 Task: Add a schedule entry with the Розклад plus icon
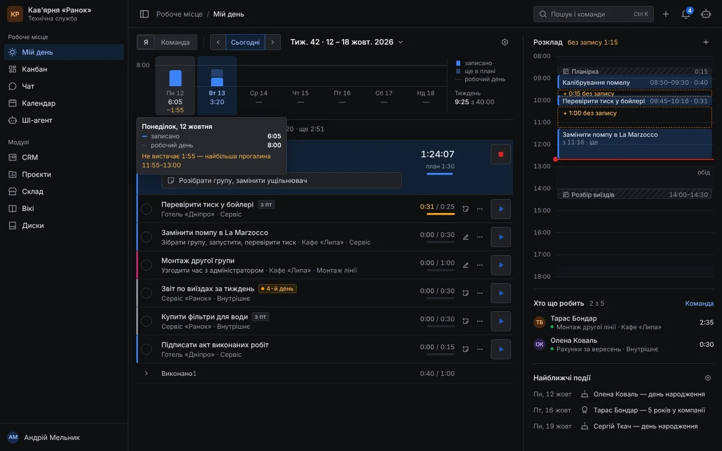706,42
